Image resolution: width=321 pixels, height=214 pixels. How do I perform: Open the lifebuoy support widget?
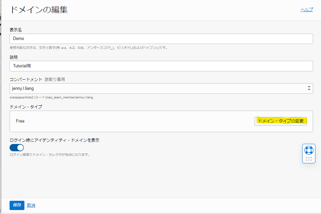coord(309,150)
